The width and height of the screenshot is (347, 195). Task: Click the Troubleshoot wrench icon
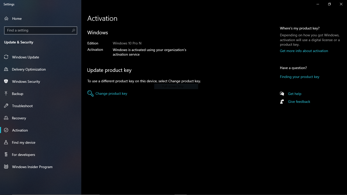[6, 106]
